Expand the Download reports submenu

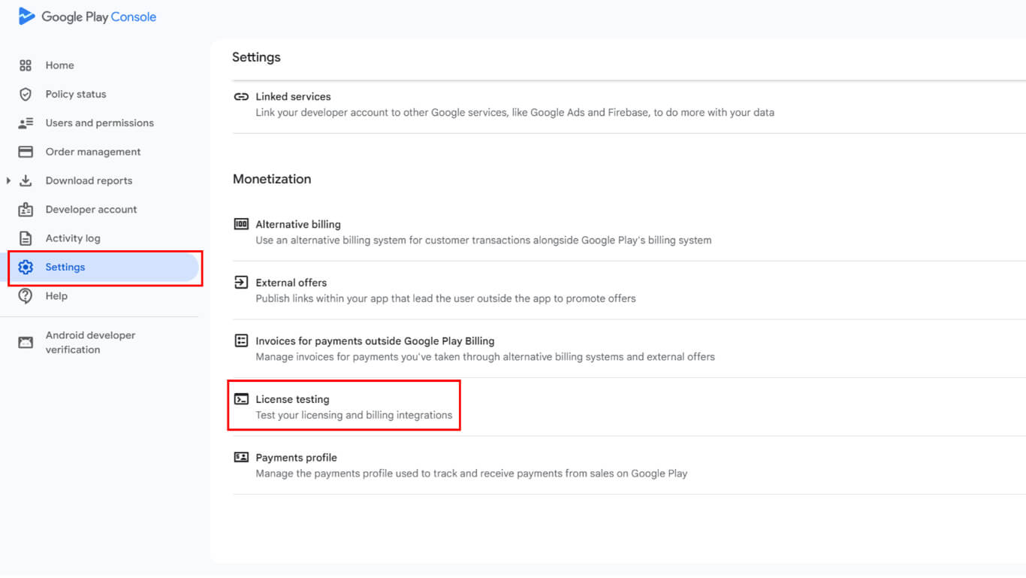tap(8, 180)
